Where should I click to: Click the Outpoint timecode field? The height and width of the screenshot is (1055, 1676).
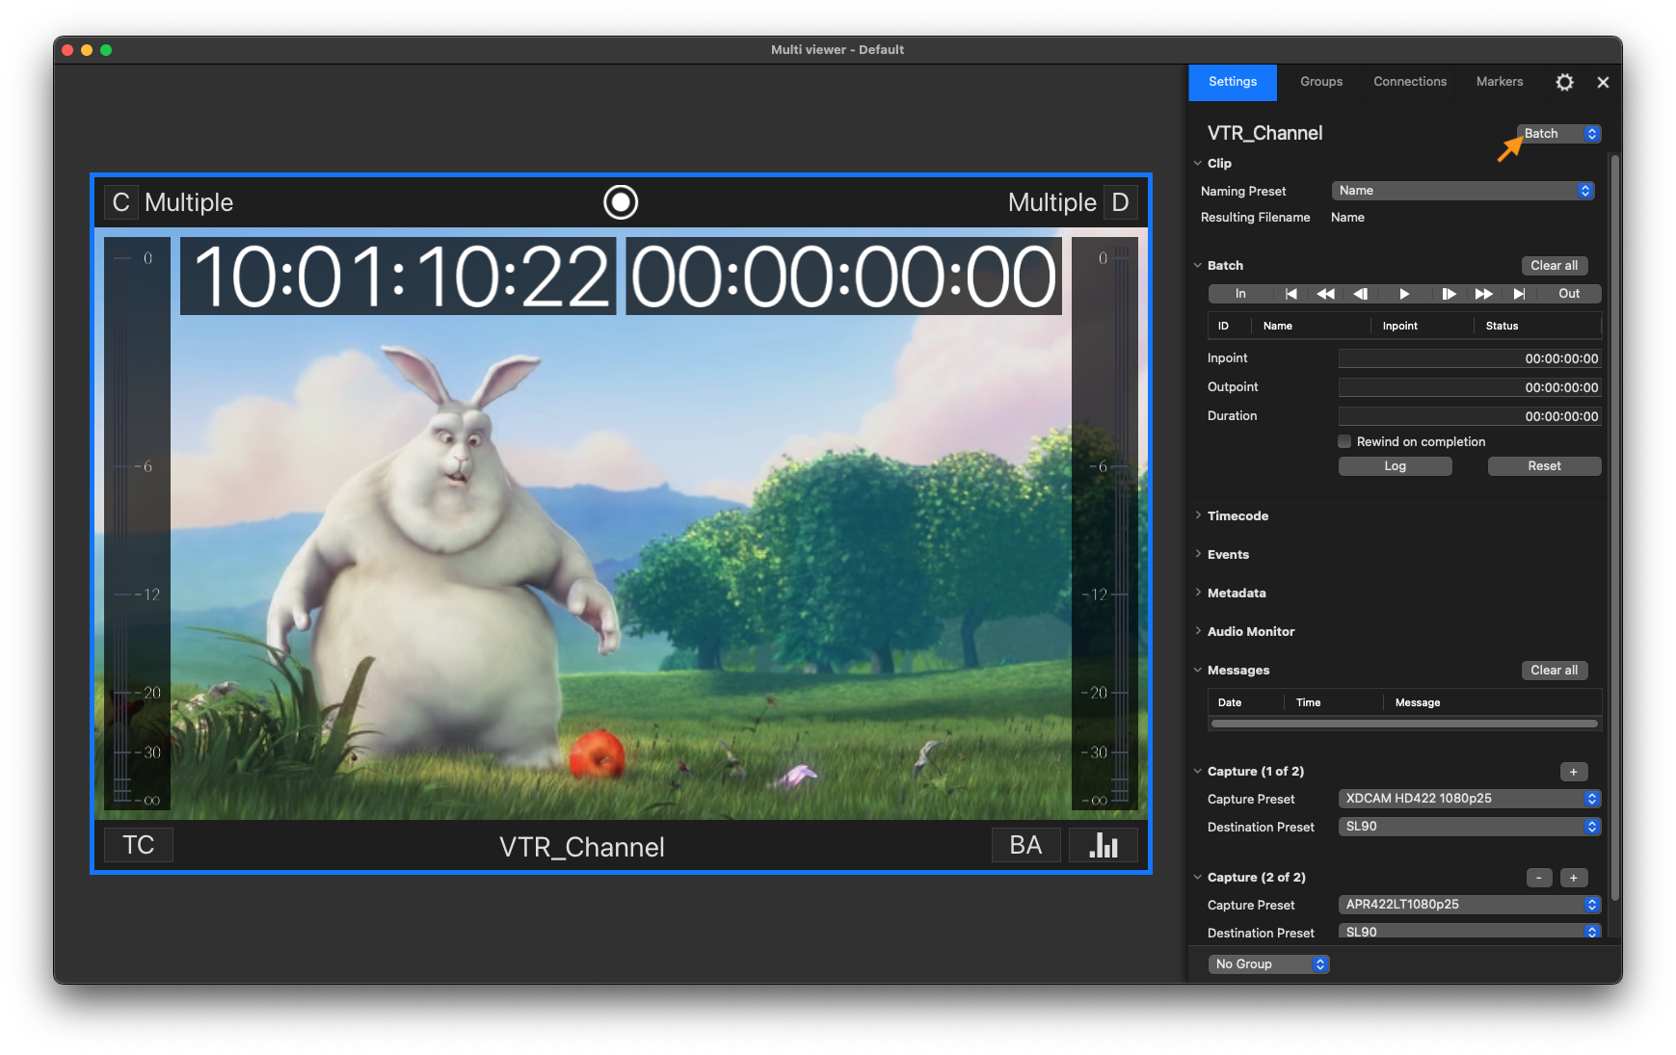(1470, 387)
